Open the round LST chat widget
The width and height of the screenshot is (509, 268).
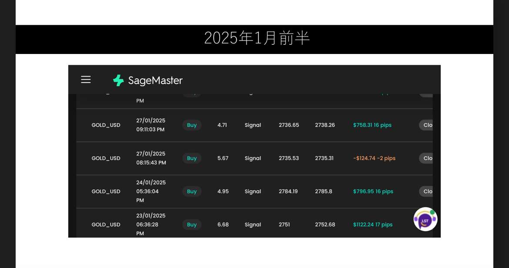[425, 219]
